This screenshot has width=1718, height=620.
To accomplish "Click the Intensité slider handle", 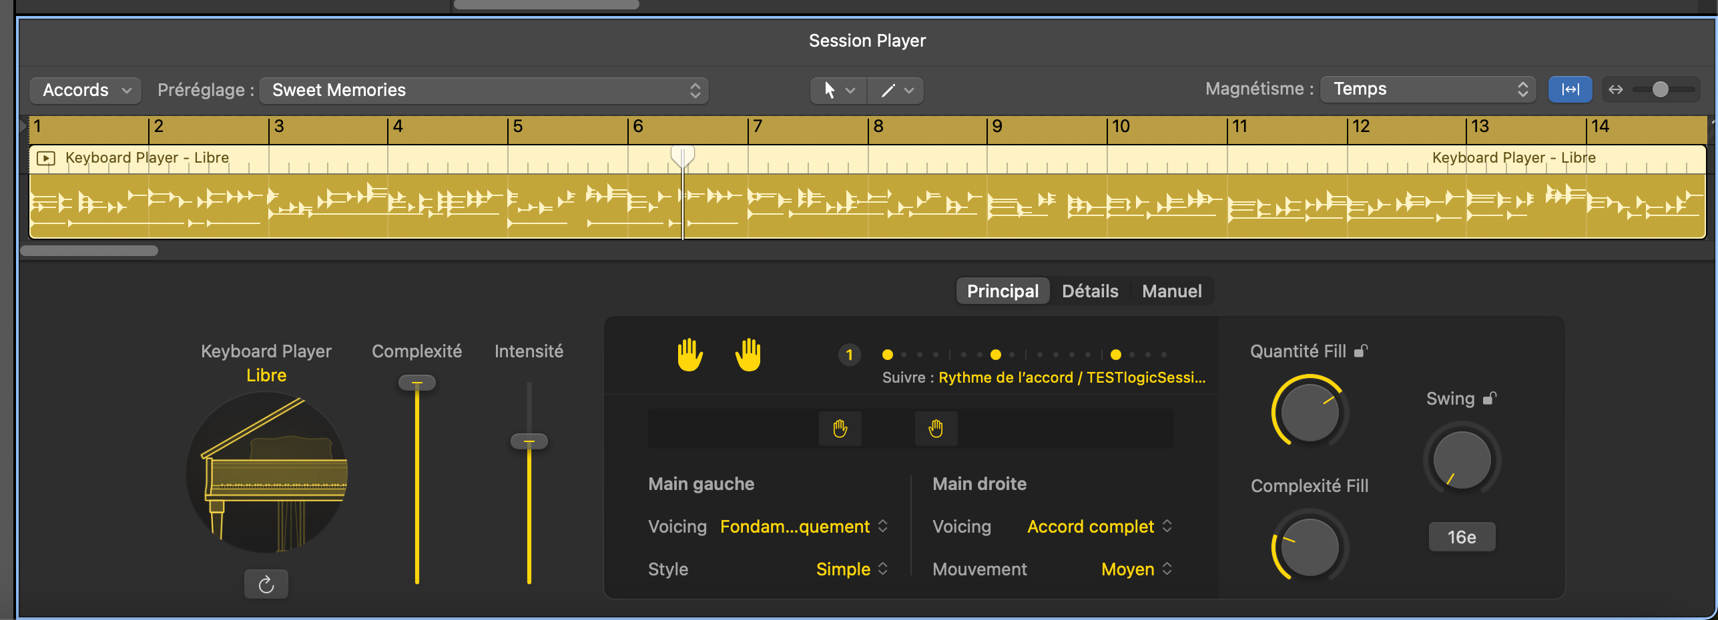I will click(529, 441).
